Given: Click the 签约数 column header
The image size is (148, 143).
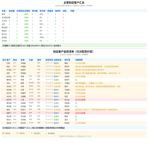Looking at the screenshot, I should (35, 11).
